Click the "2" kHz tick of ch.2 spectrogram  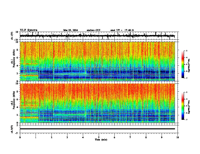click(17, 115)
